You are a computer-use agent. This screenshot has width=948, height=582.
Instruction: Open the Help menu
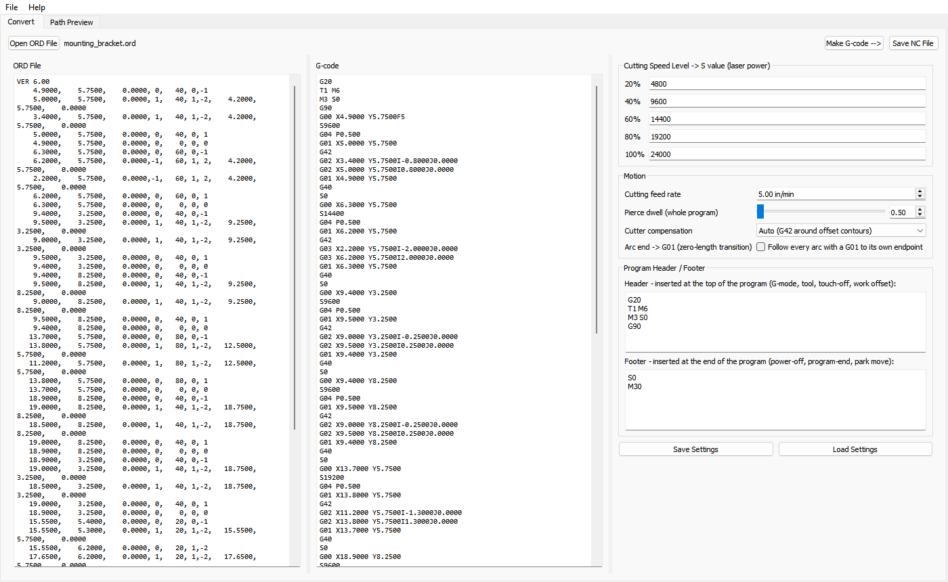pyautogui.click(x=37, y=7)
